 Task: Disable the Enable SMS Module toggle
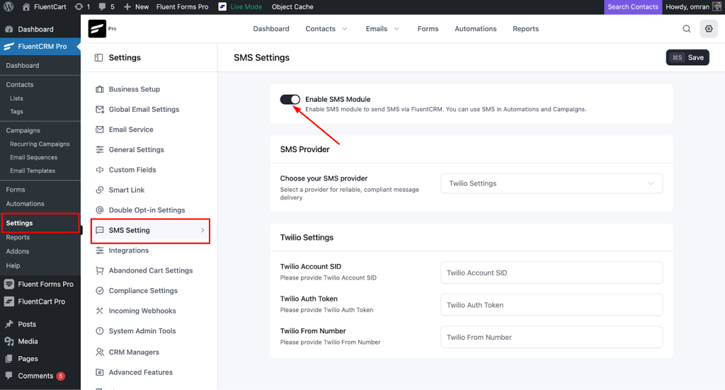pyautogui.click(x=290, y=100)
